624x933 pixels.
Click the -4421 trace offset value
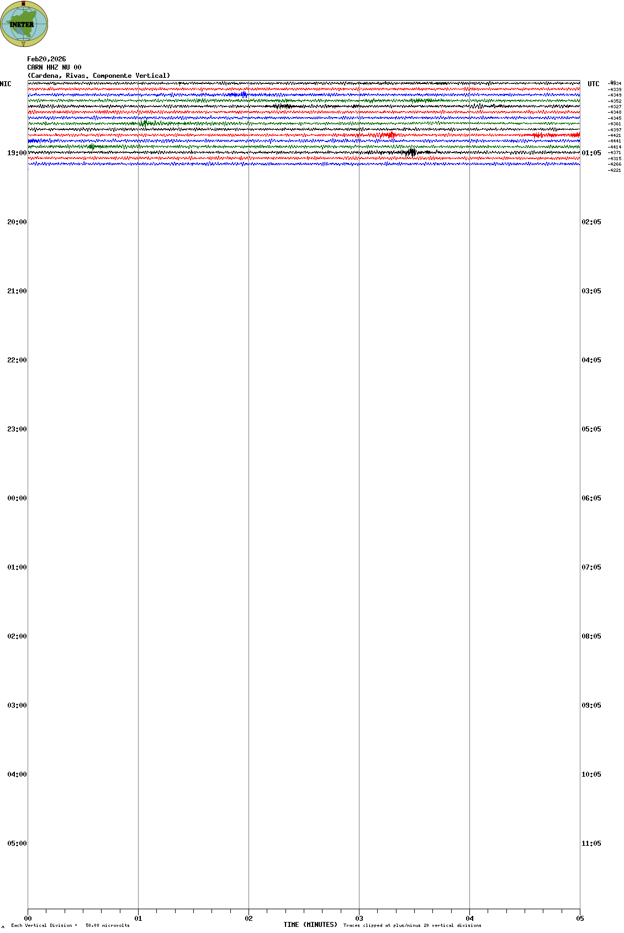point(614,135)
